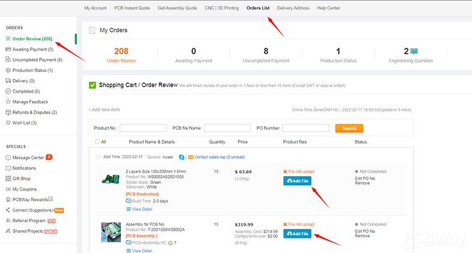Check the All orders checkbox
Viewport: 472px width, 253px height.
(x=97, y=142)
